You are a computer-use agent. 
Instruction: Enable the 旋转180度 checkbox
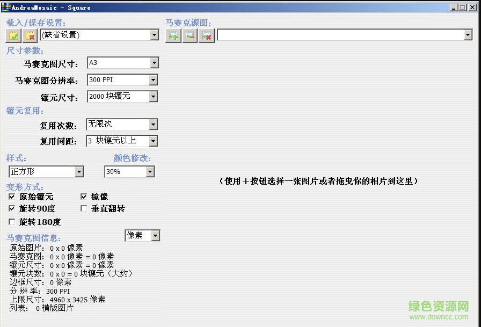coord(12,222)
